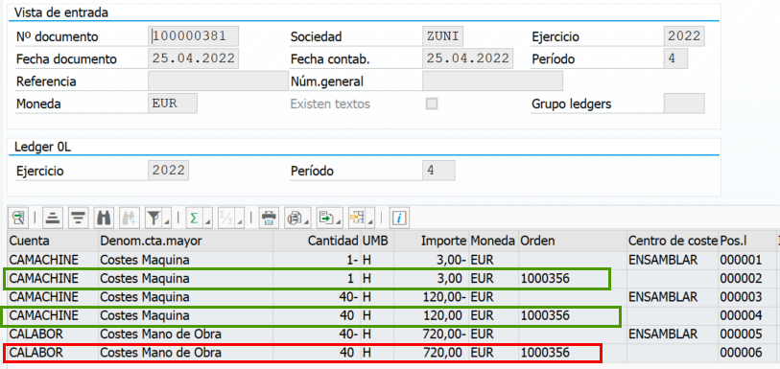This screenshot has width=780, height=369.
Task: Click the greyed Subtotals icon
Action: pos(227,218)
